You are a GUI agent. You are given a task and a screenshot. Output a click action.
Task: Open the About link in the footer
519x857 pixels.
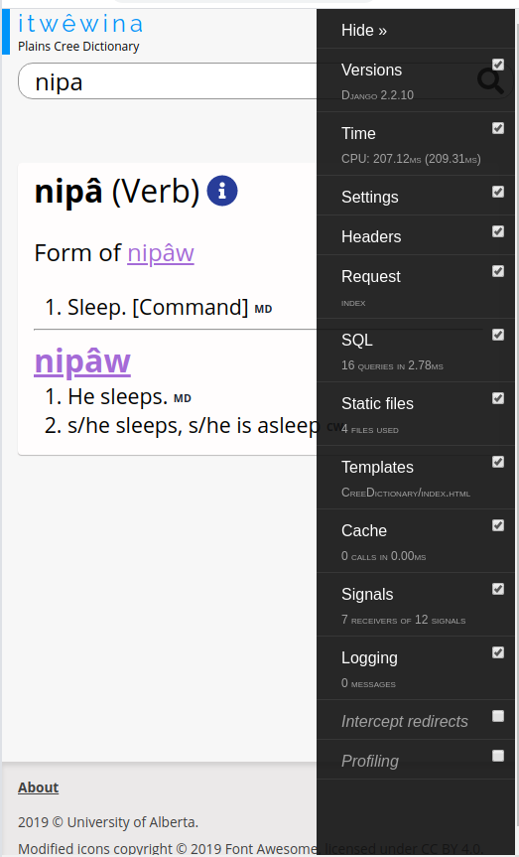click(x=39, y=787)
